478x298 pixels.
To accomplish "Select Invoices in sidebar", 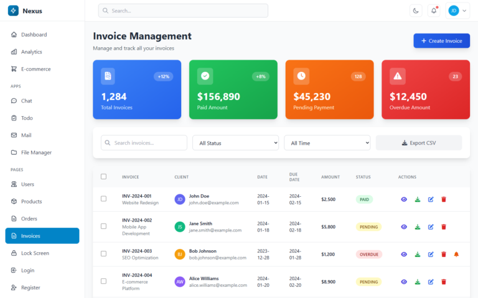I will pos(42,236).
